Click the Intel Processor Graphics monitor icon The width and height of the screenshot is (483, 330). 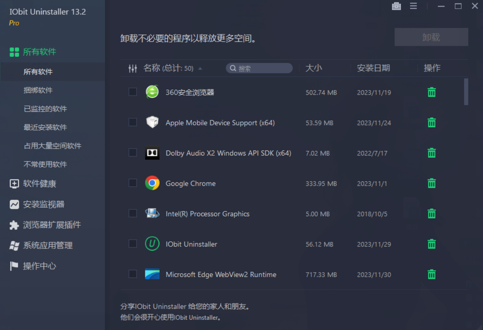coord(152,213)
